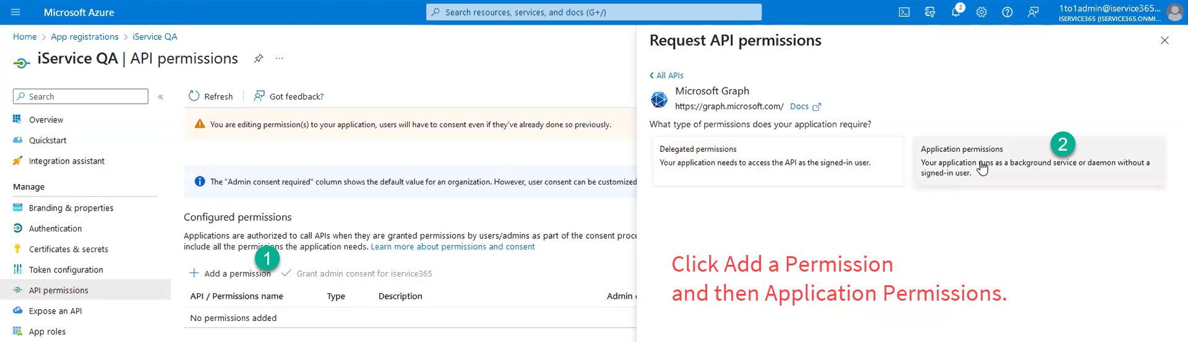Focus the sidebar Search field
The image size is (1188, 342).
[x=80, y=96]
